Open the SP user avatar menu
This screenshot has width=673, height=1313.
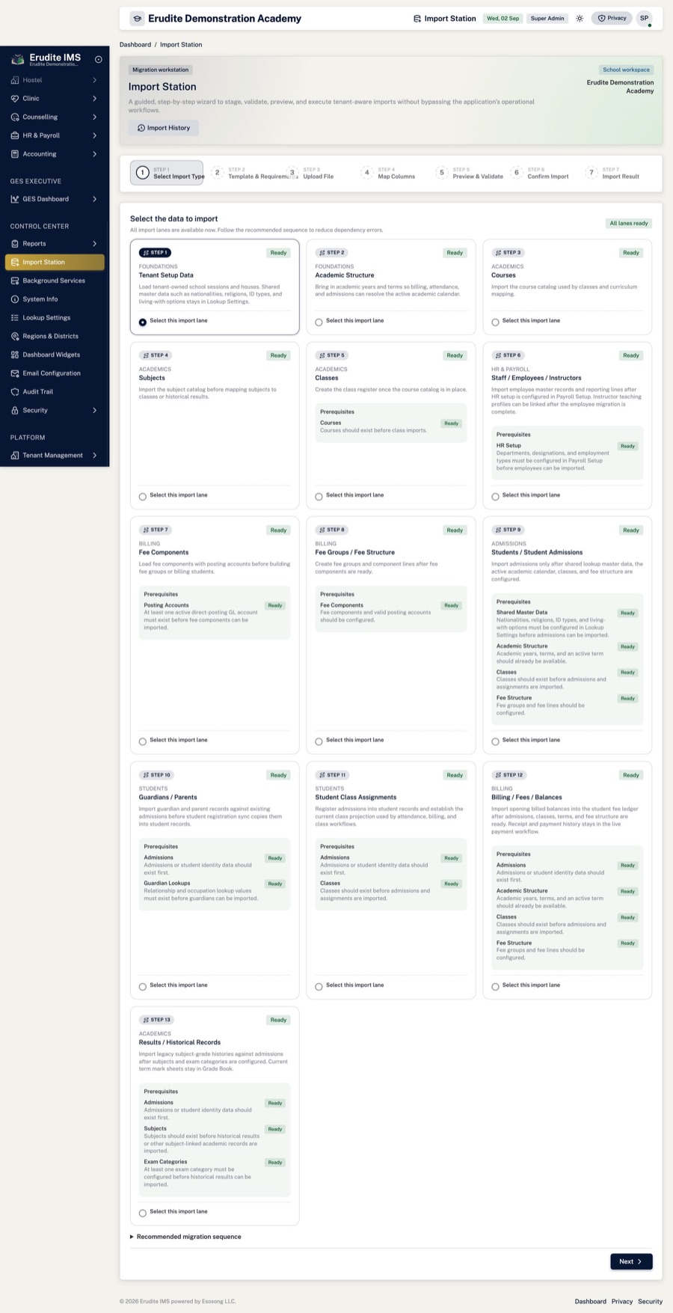[x=644, y=18]
